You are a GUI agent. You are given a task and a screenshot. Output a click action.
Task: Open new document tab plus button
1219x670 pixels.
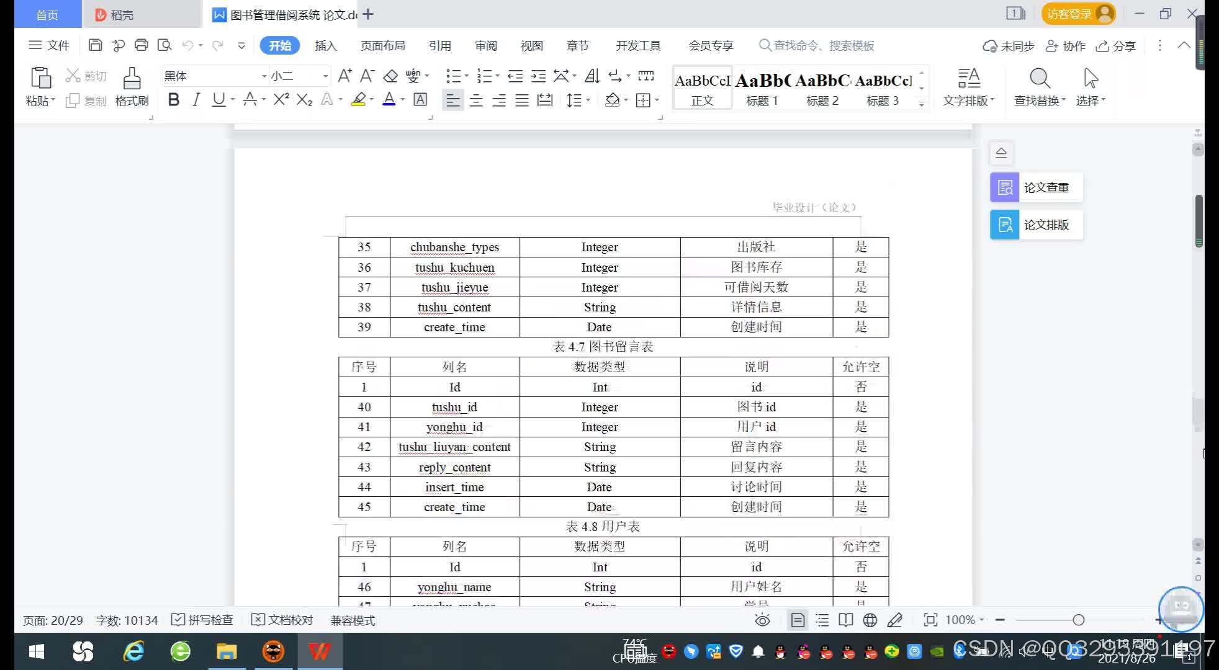[368, 14]
